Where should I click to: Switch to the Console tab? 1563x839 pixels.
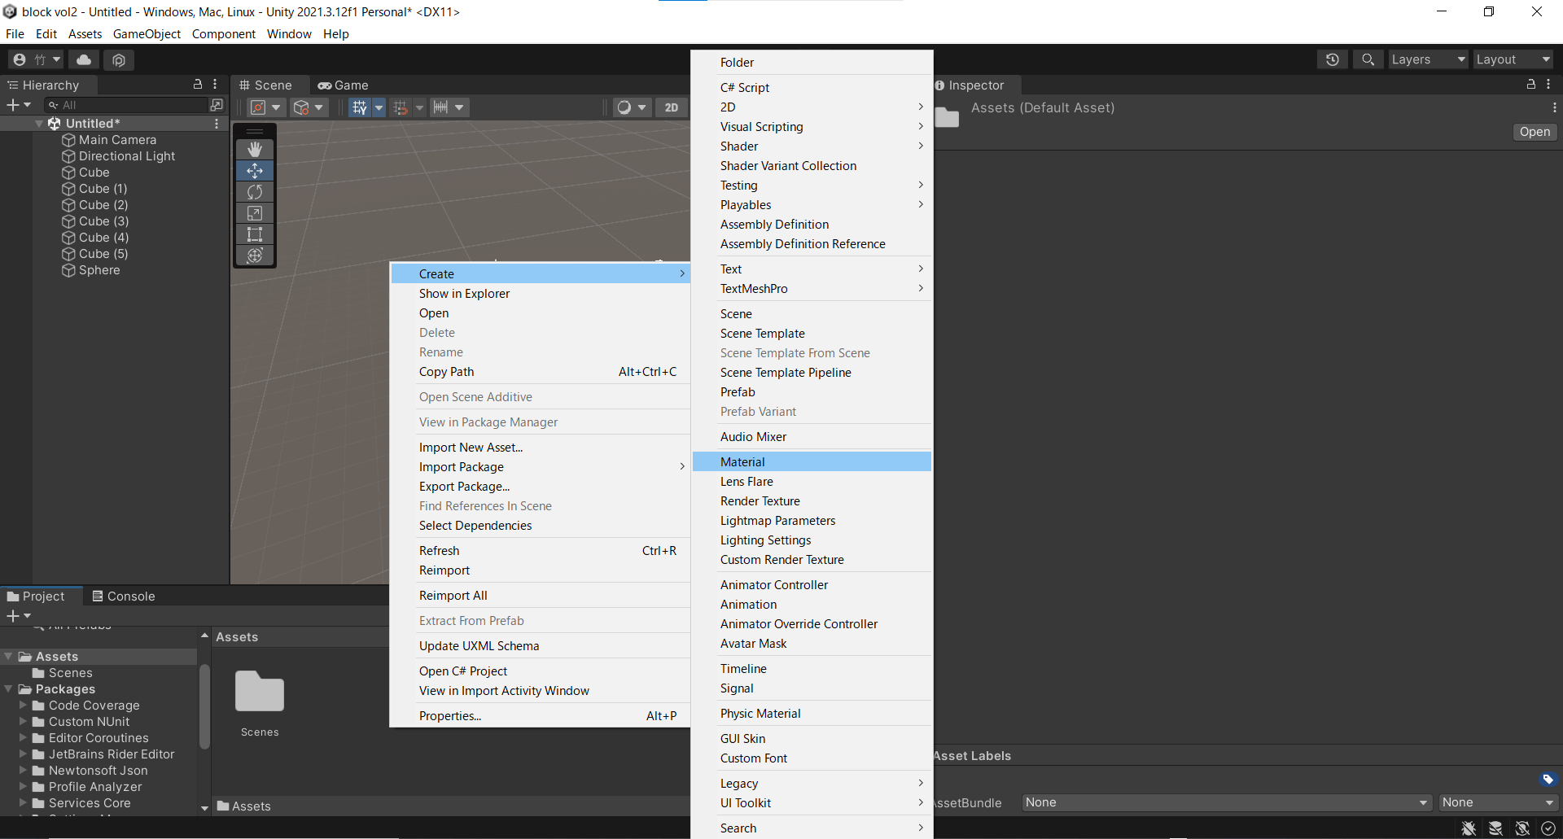pyautogui.click(x=123, y=596)
